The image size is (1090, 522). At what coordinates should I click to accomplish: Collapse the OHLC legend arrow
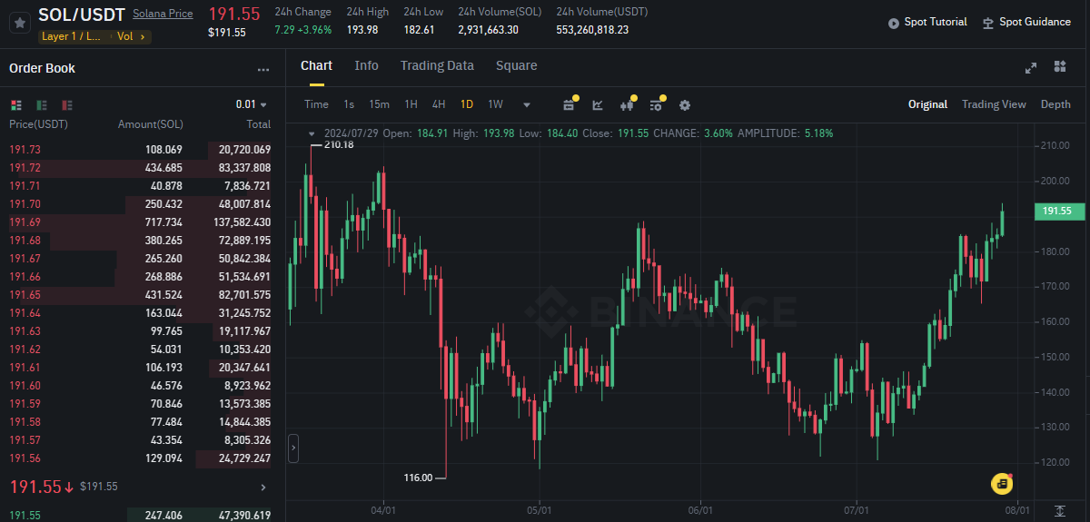(312, 133)
